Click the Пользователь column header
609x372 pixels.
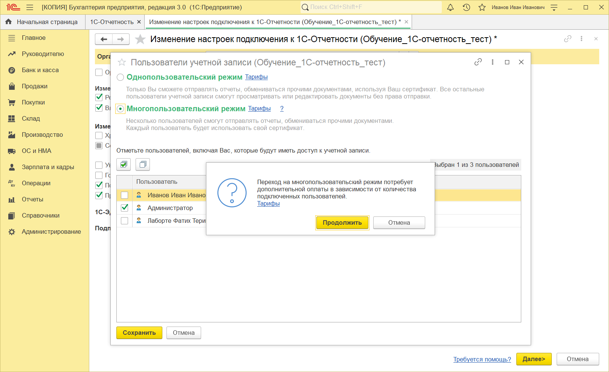point(157,181)
